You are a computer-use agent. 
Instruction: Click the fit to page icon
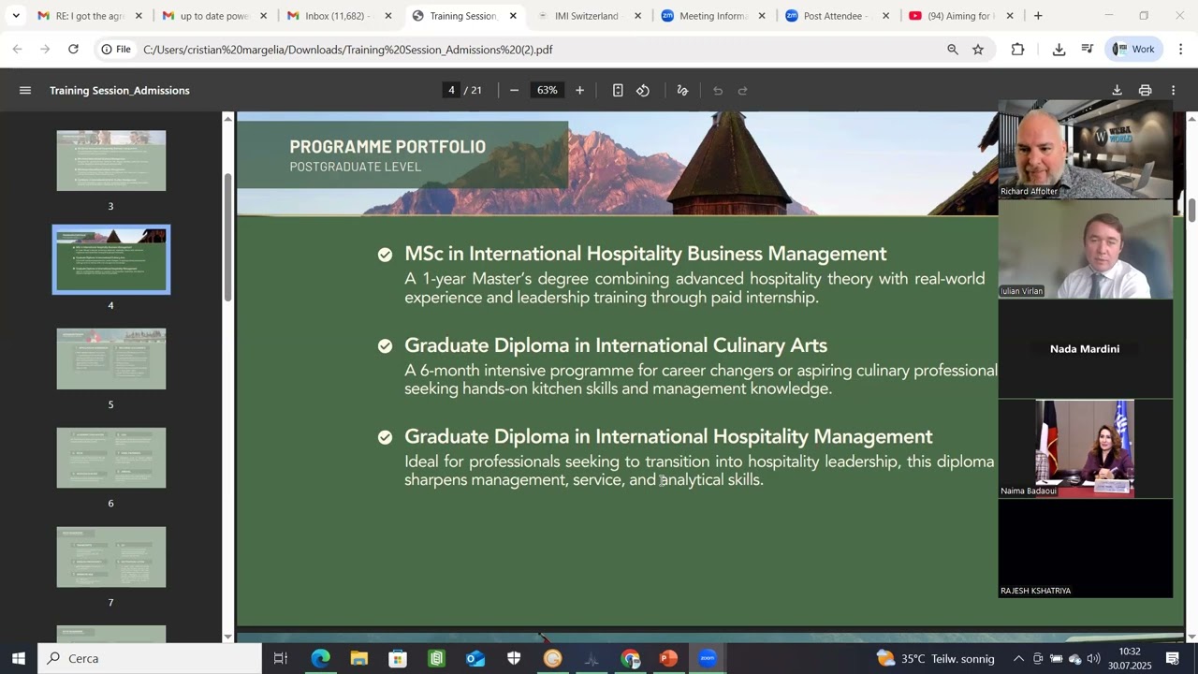coord(618,91)
